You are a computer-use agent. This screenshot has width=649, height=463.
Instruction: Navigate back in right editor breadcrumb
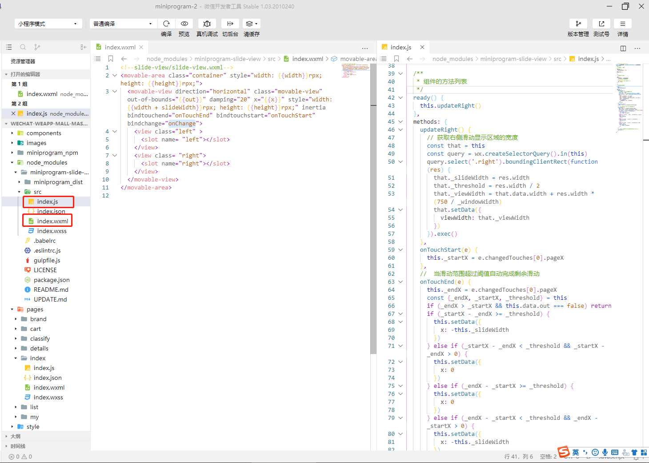click(410, 59)
